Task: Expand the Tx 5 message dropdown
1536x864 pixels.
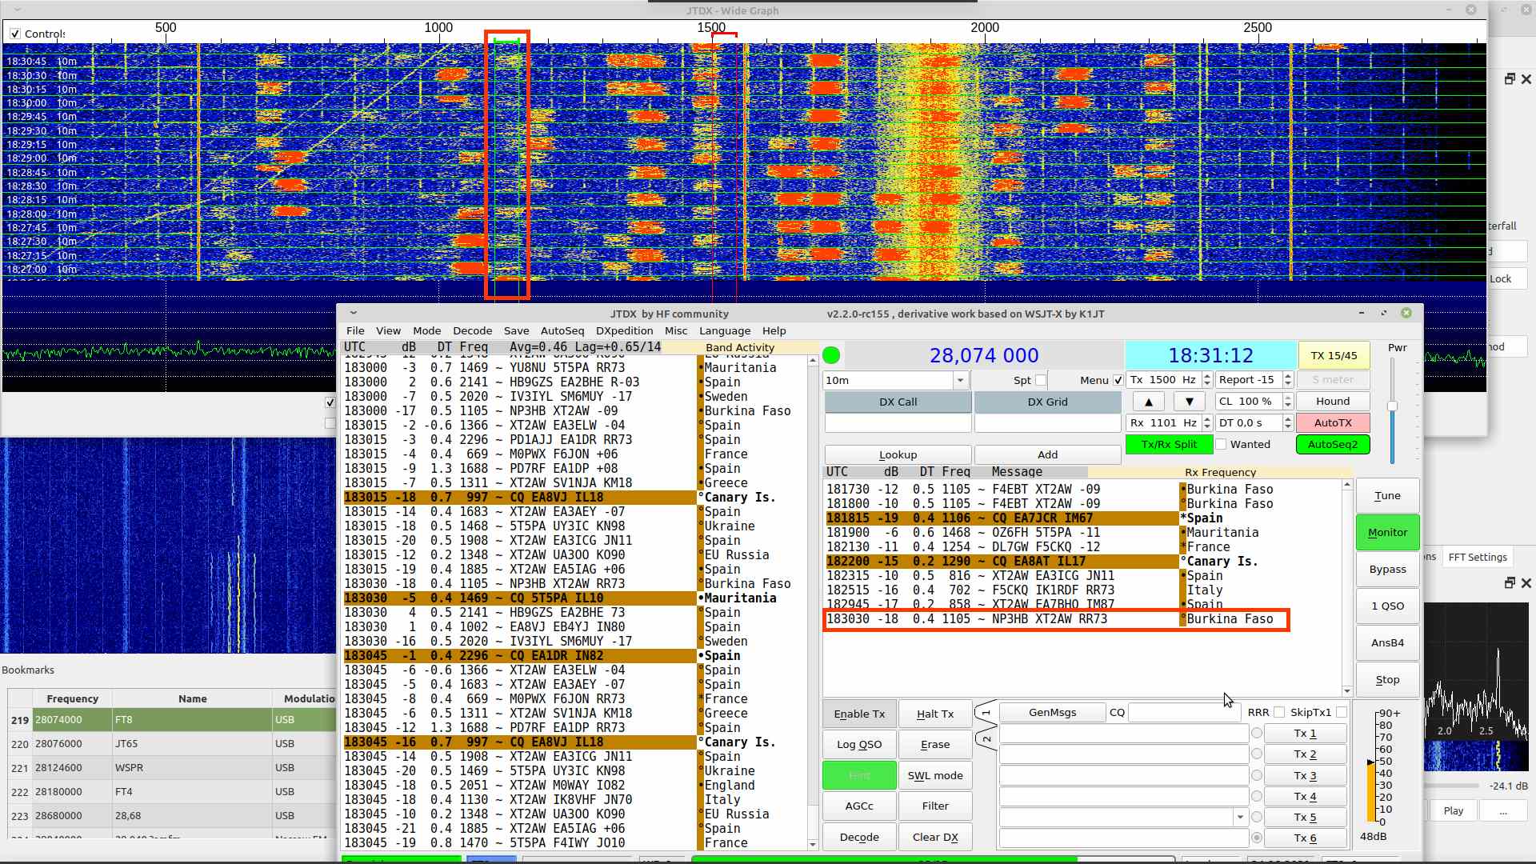Action: tap(1240, 817)
